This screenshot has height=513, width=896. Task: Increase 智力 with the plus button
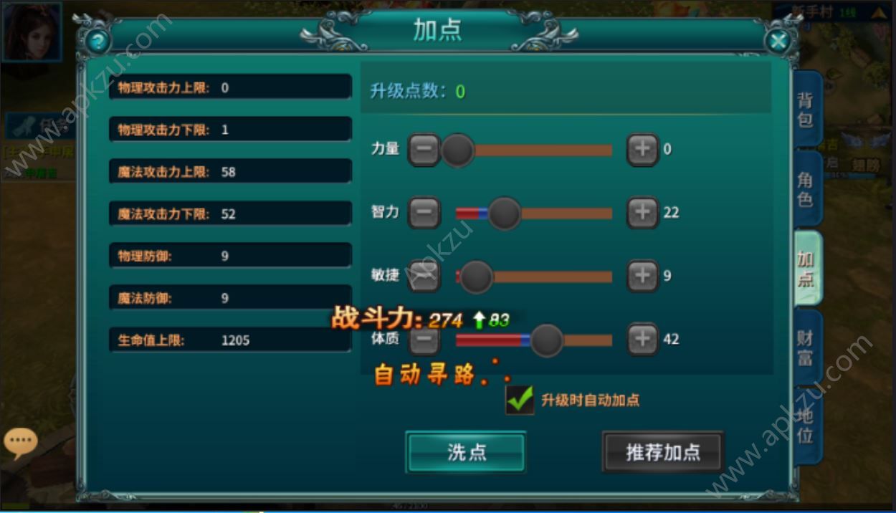(x=642, y=213)
